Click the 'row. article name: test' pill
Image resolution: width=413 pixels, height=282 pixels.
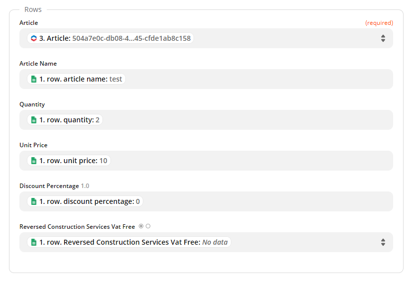tap(80, 79)
